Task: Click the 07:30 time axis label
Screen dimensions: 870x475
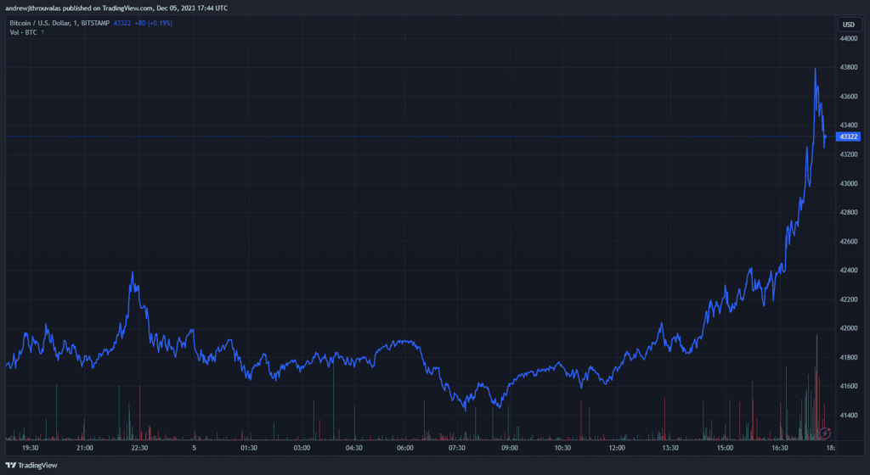Action: pyautogui.click(x=456, y=448)
